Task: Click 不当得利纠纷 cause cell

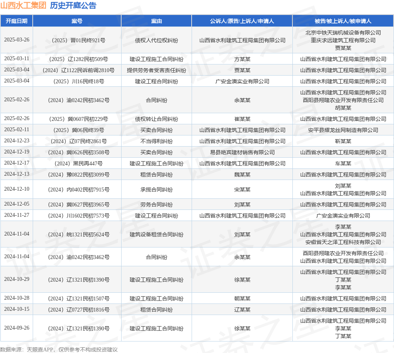Action: coord(157,141)
